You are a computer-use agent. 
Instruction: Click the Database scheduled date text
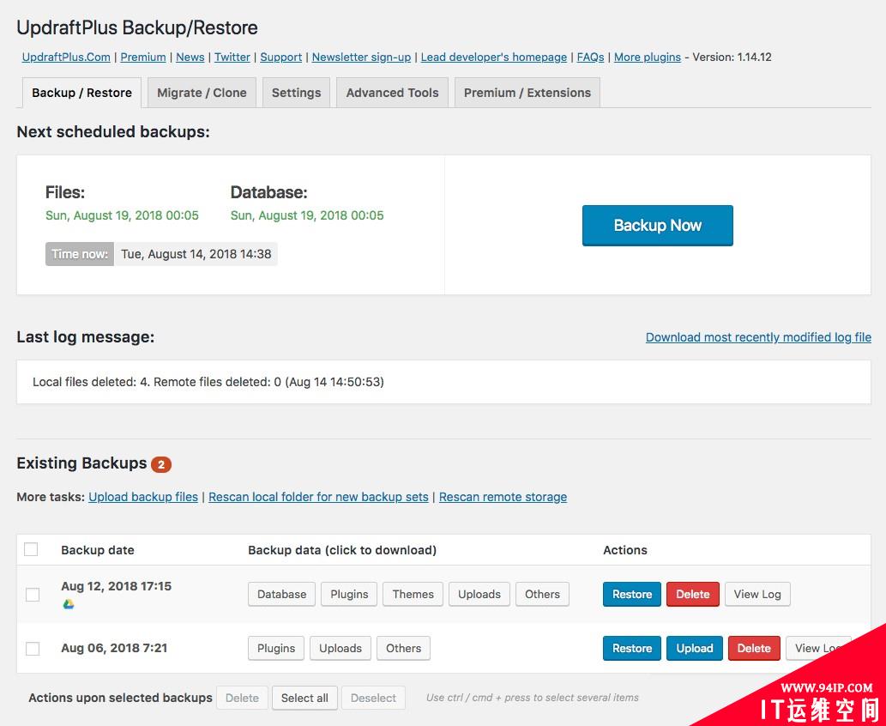pos(307,215)
